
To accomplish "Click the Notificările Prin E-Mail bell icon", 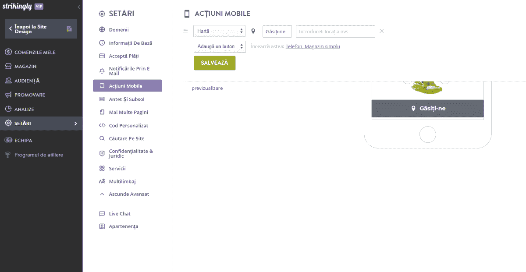I will click(102, 71).
